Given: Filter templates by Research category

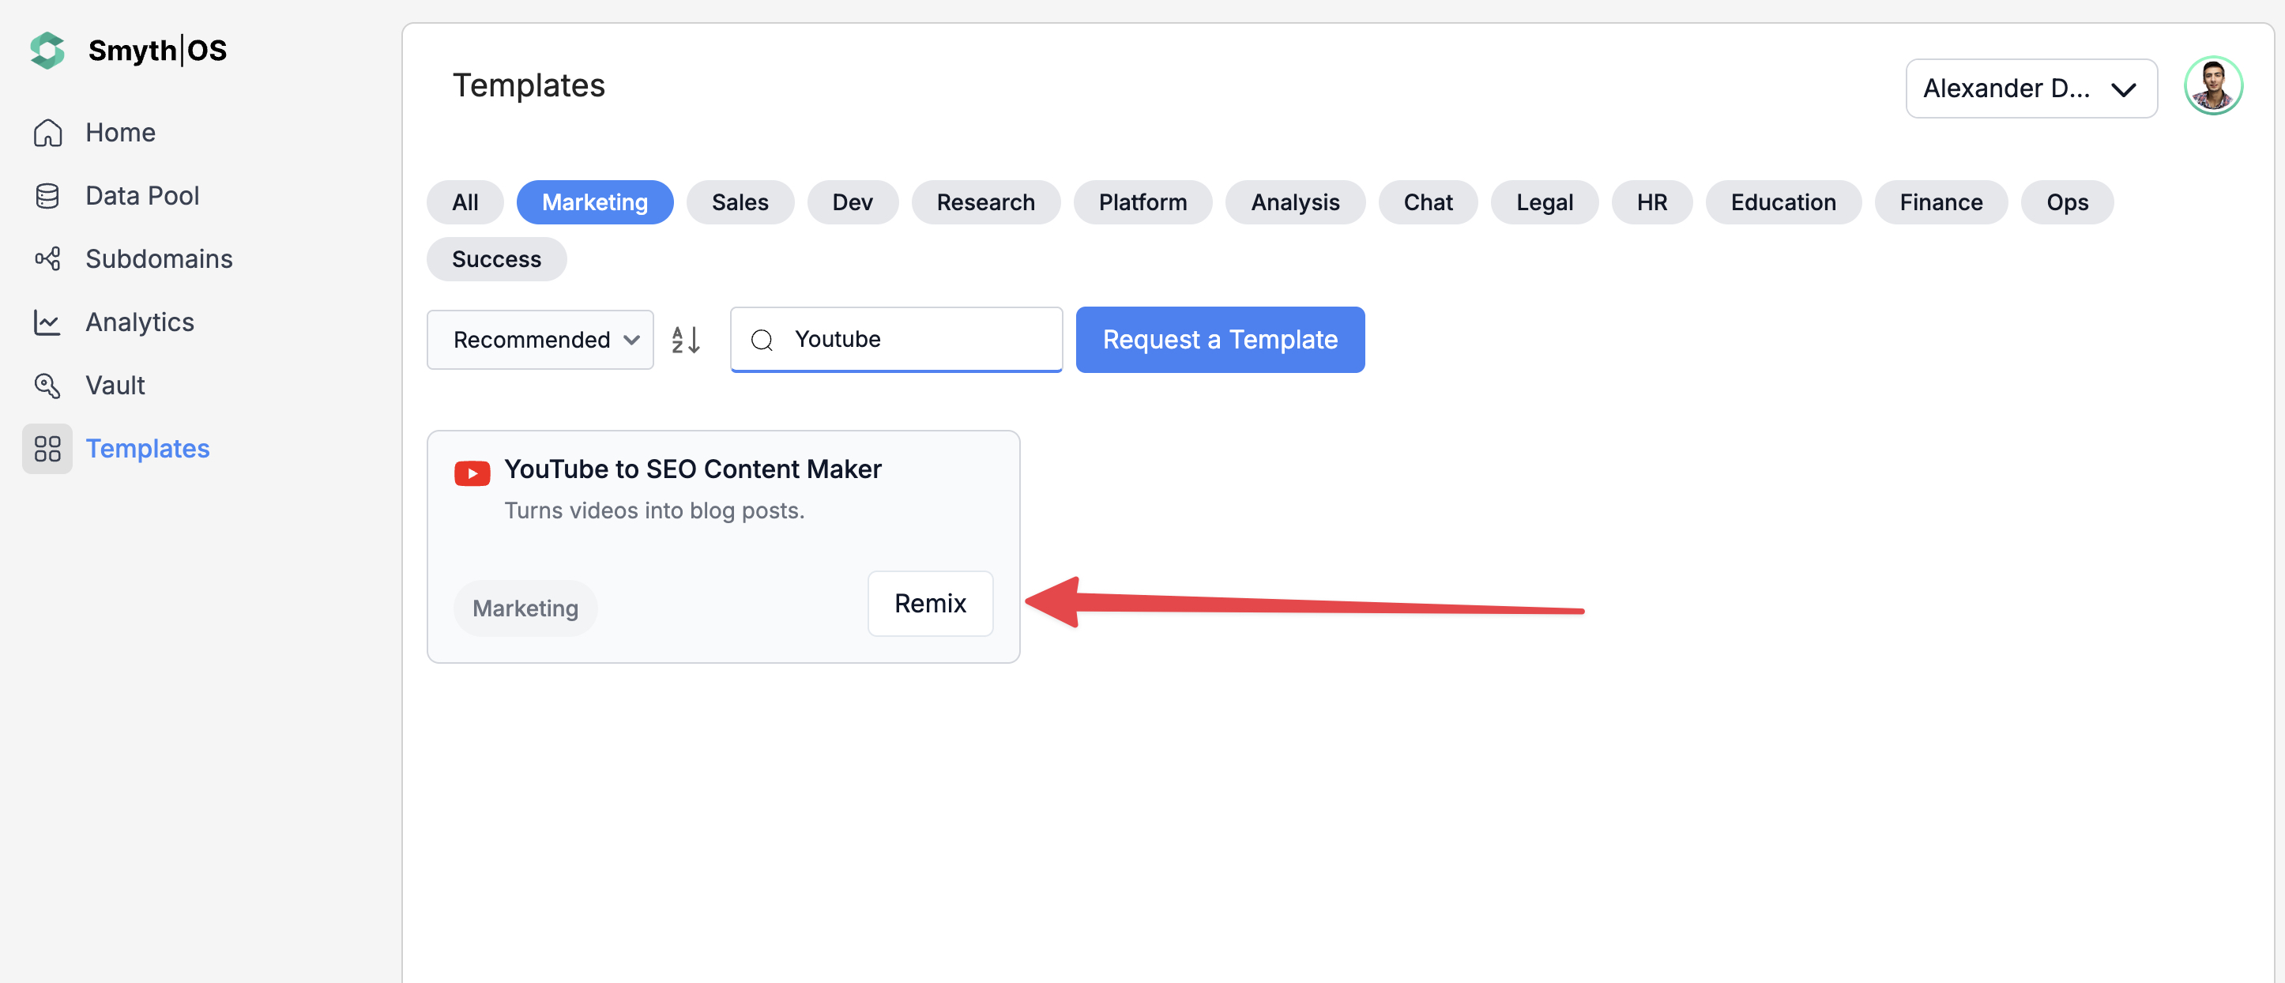Looking at the screenshot, I should (x=985, y=202).
